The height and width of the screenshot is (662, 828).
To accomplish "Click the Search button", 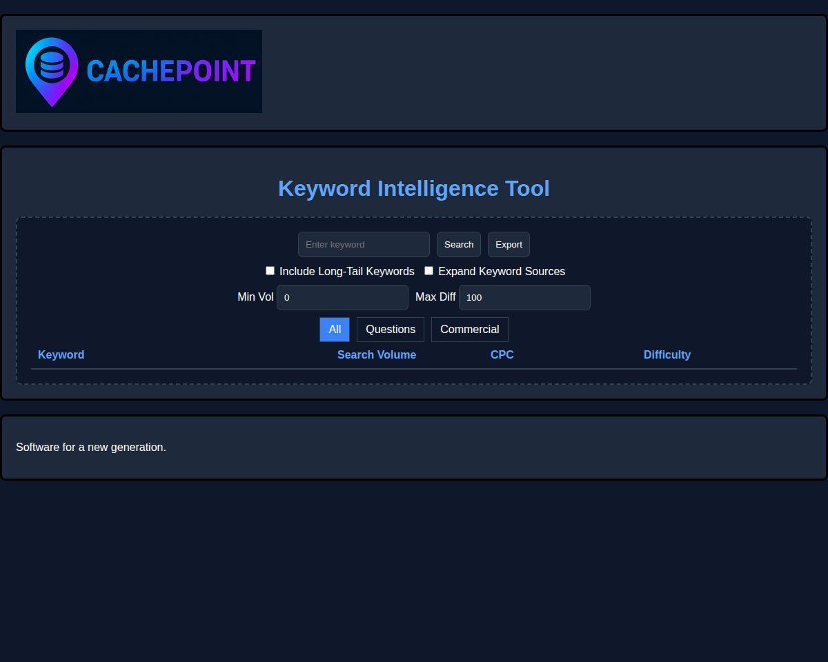I will (x=459, y=245).
